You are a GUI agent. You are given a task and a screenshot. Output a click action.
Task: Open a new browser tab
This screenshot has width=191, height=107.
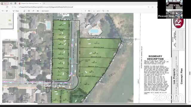(x=44, y=4)
